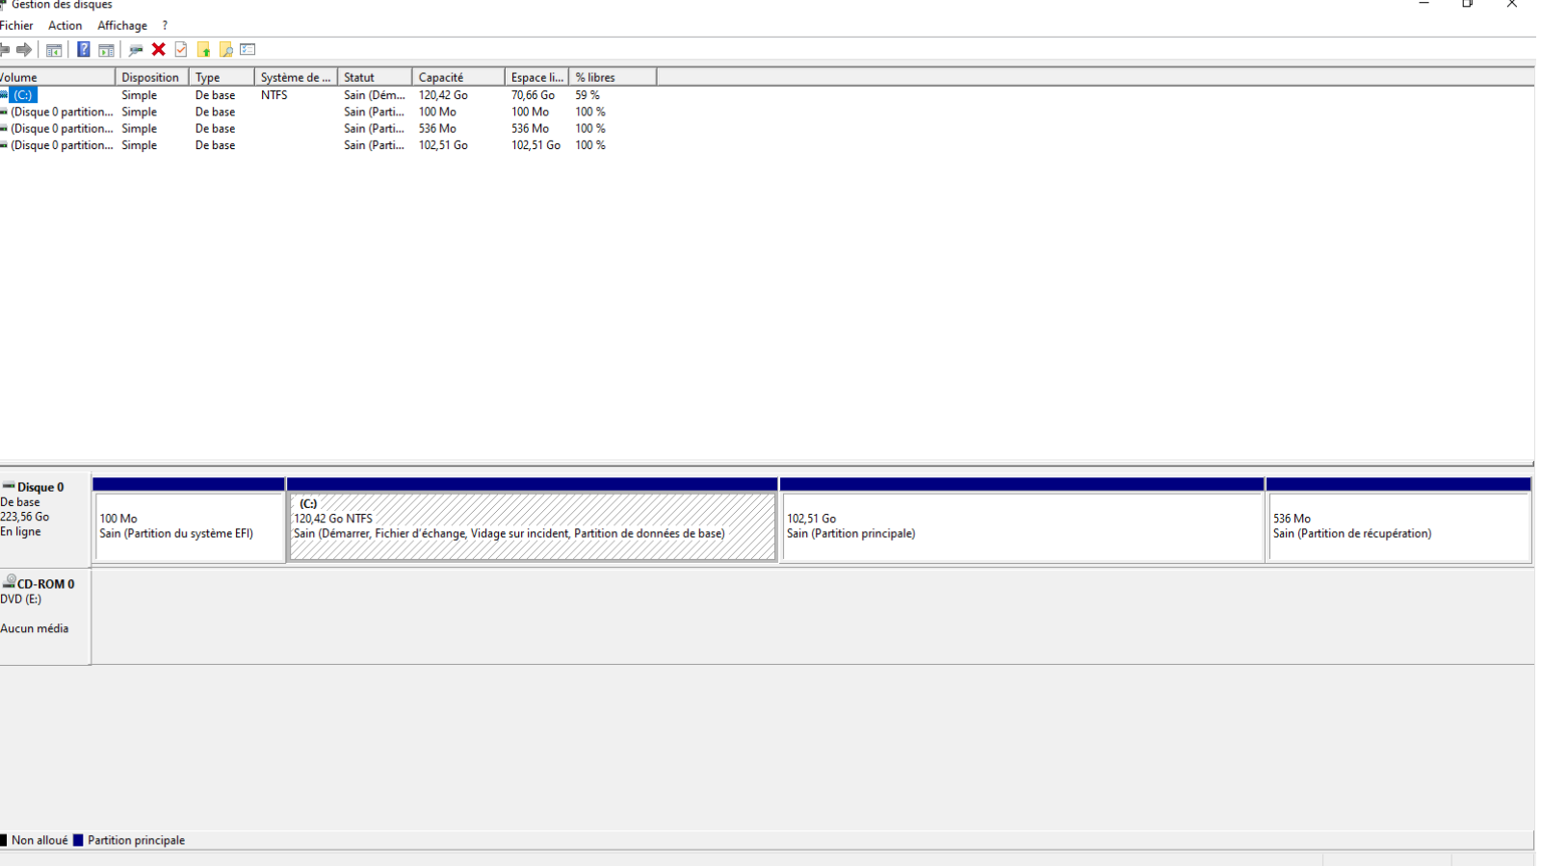Select the (C:) volume row in list
This screenshot has height=866, width=1541.
click(327, 95)
